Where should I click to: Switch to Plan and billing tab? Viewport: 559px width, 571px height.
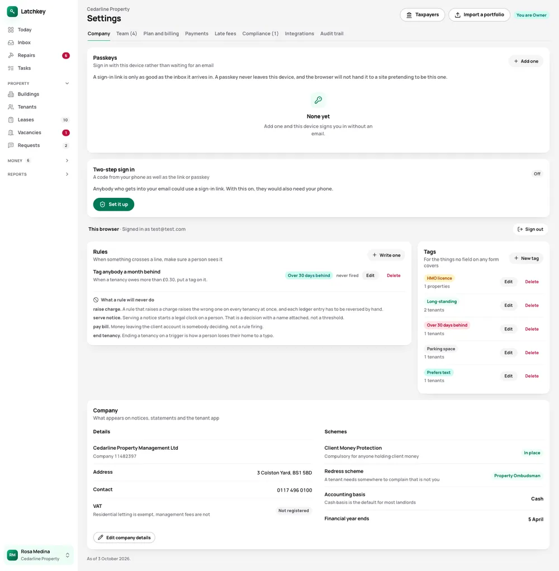(x=161, y=34)
